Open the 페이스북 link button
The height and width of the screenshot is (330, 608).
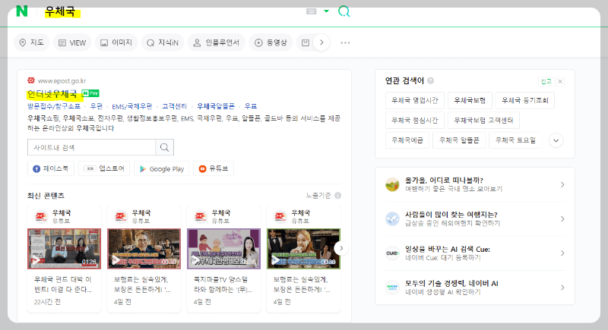point(51,168)
